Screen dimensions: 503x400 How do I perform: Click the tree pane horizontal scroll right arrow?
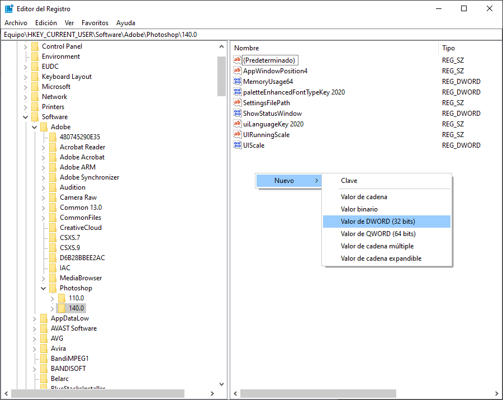pos(212,394)
